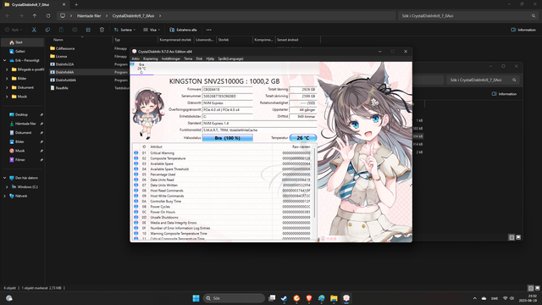The width and height of the screenshot is (542, 305).
Task: Click the Firmware value field
Action: (x=228, y=90)
